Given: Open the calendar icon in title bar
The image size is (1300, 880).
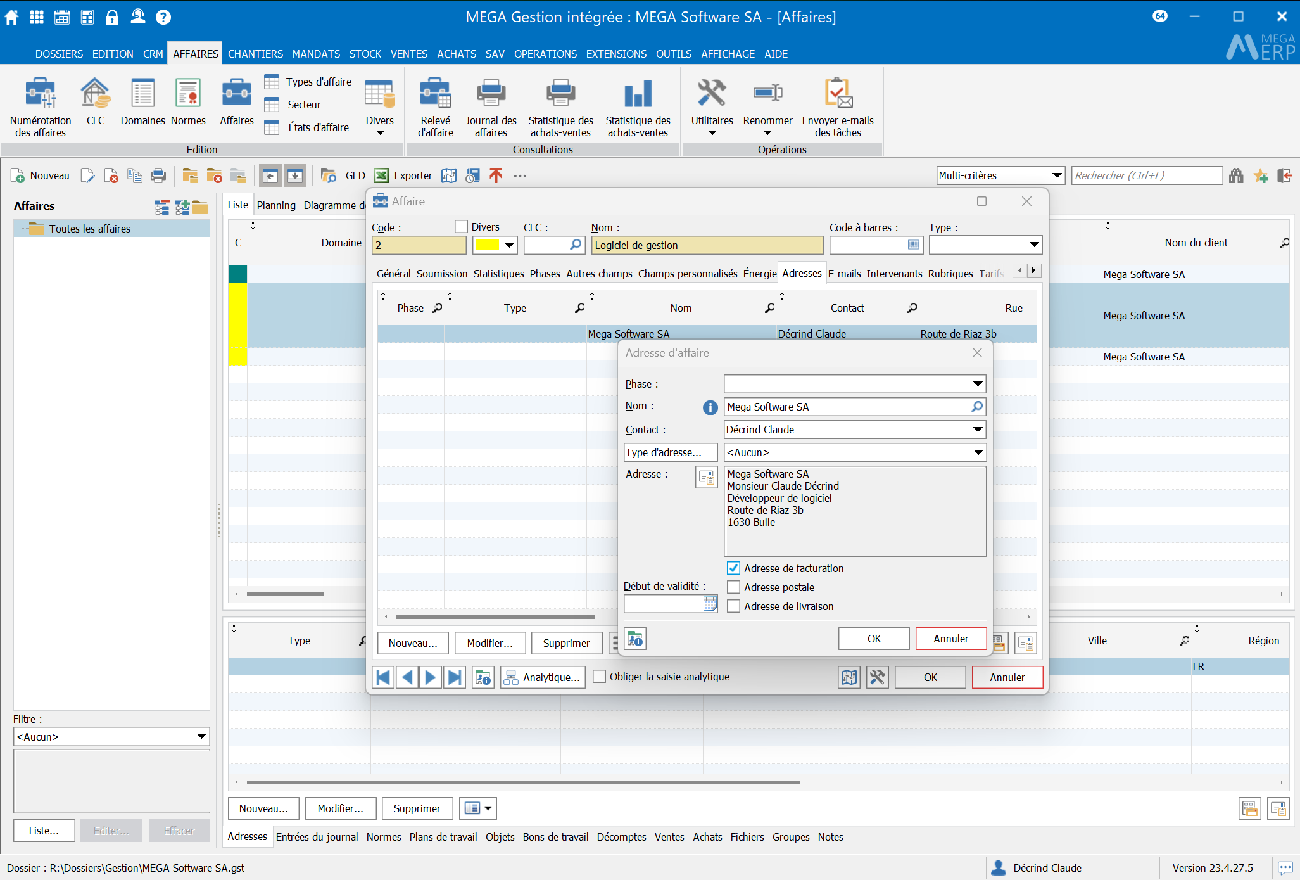Looking at the screenshot, I should (x=62, y=17).
